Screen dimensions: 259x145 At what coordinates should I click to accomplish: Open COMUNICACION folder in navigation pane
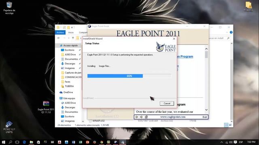pos(71,77)
